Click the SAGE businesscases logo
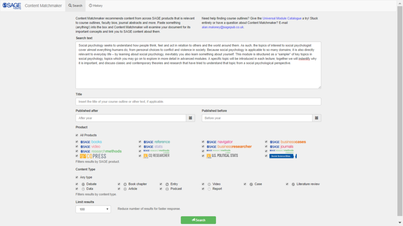This screenshot has width=403, height=226. pyautogui.click(x=288, y=142)
